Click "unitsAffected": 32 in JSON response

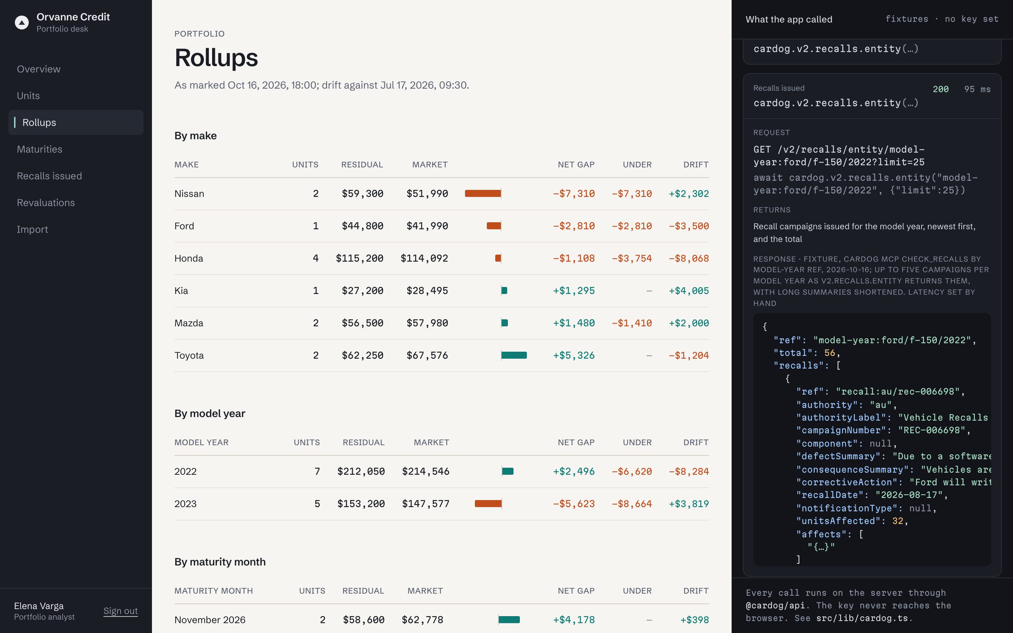click(x=852, y=521)
